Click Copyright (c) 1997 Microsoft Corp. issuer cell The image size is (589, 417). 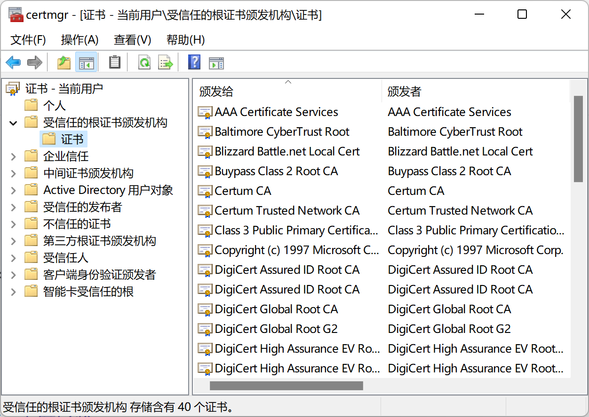[x=476, y=250]
